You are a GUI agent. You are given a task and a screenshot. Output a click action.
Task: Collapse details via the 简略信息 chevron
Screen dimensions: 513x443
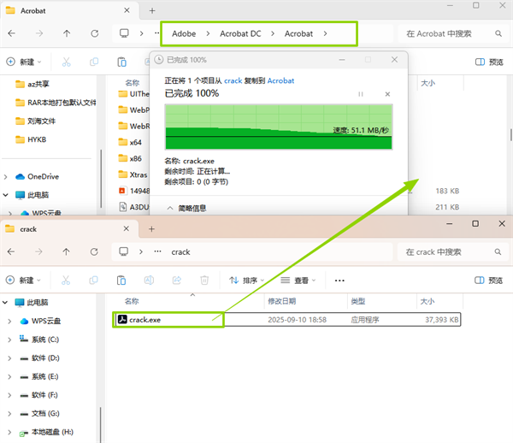[x=170, y=208]
